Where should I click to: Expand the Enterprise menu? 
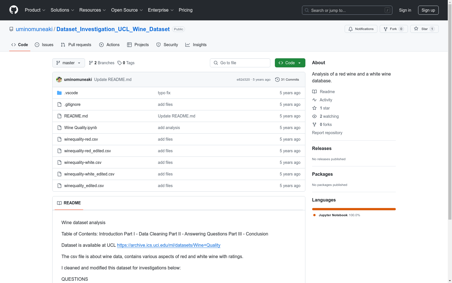[161, 10]
